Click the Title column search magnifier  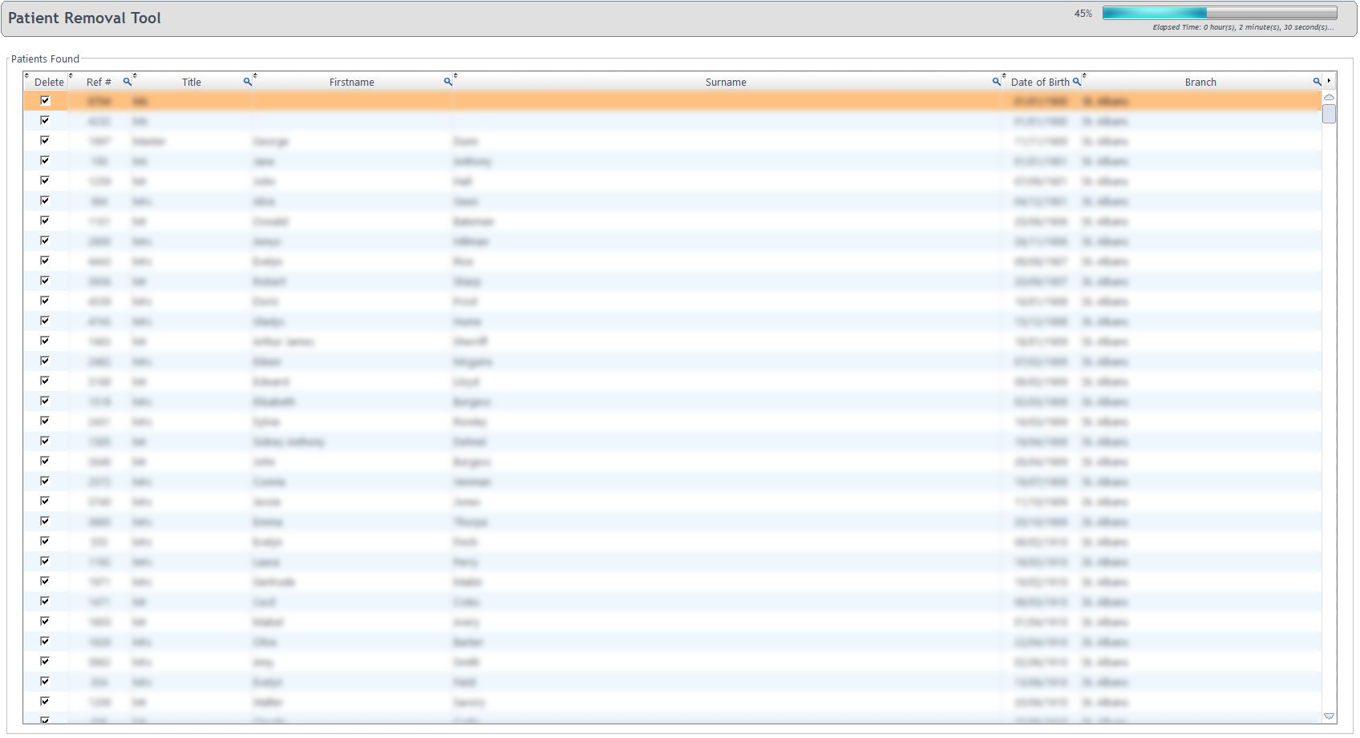point(247,82)
